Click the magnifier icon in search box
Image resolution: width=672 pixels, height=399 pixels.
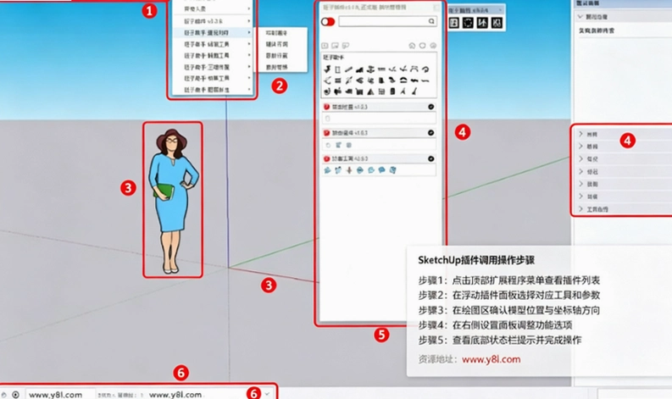tap(431, 21)
